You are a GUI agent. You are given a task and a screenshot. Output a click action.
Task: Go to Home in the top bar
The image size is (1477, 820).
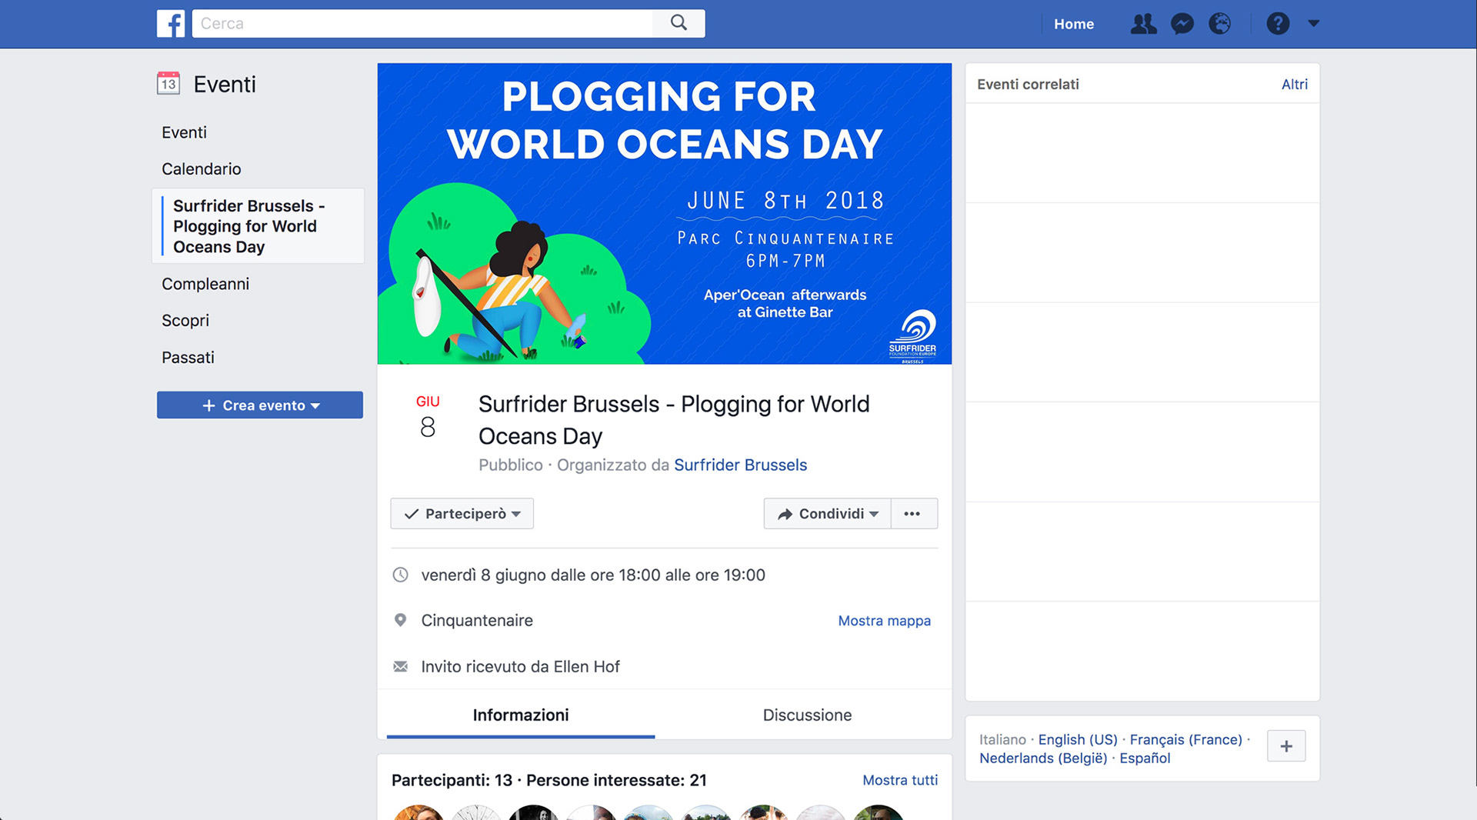[1074, 24]
